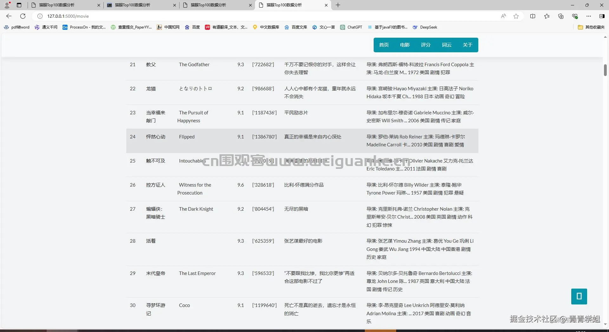
Task: Open DeepSeek bookmark
Action: pyautogui.click(x=425, y=27)
